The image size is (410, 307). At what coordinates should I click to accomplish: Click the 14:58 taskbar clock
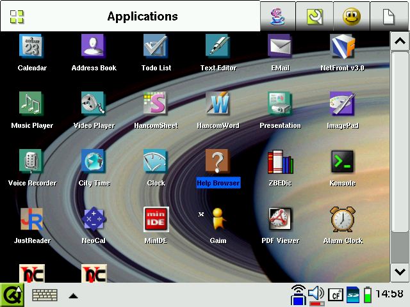[389, 294]
